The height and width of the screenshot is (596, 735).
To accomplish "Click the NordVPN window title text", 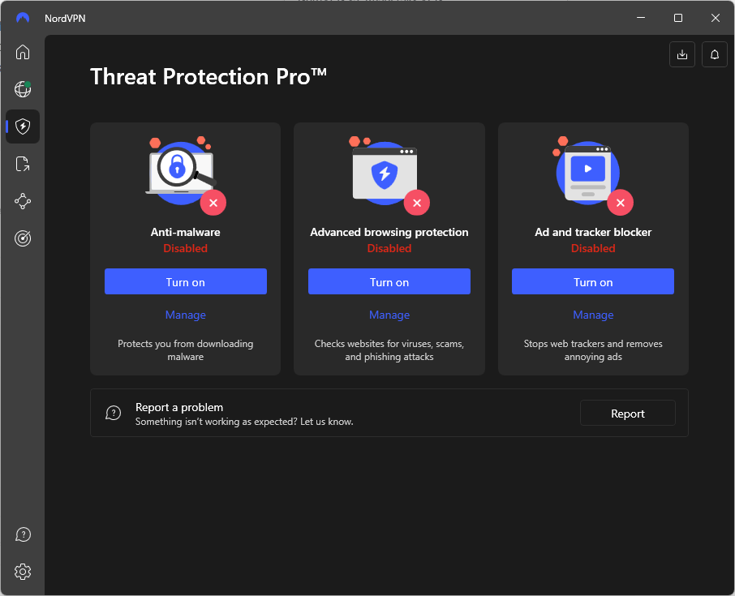I will pyautogui.click(x=65, y=19).
